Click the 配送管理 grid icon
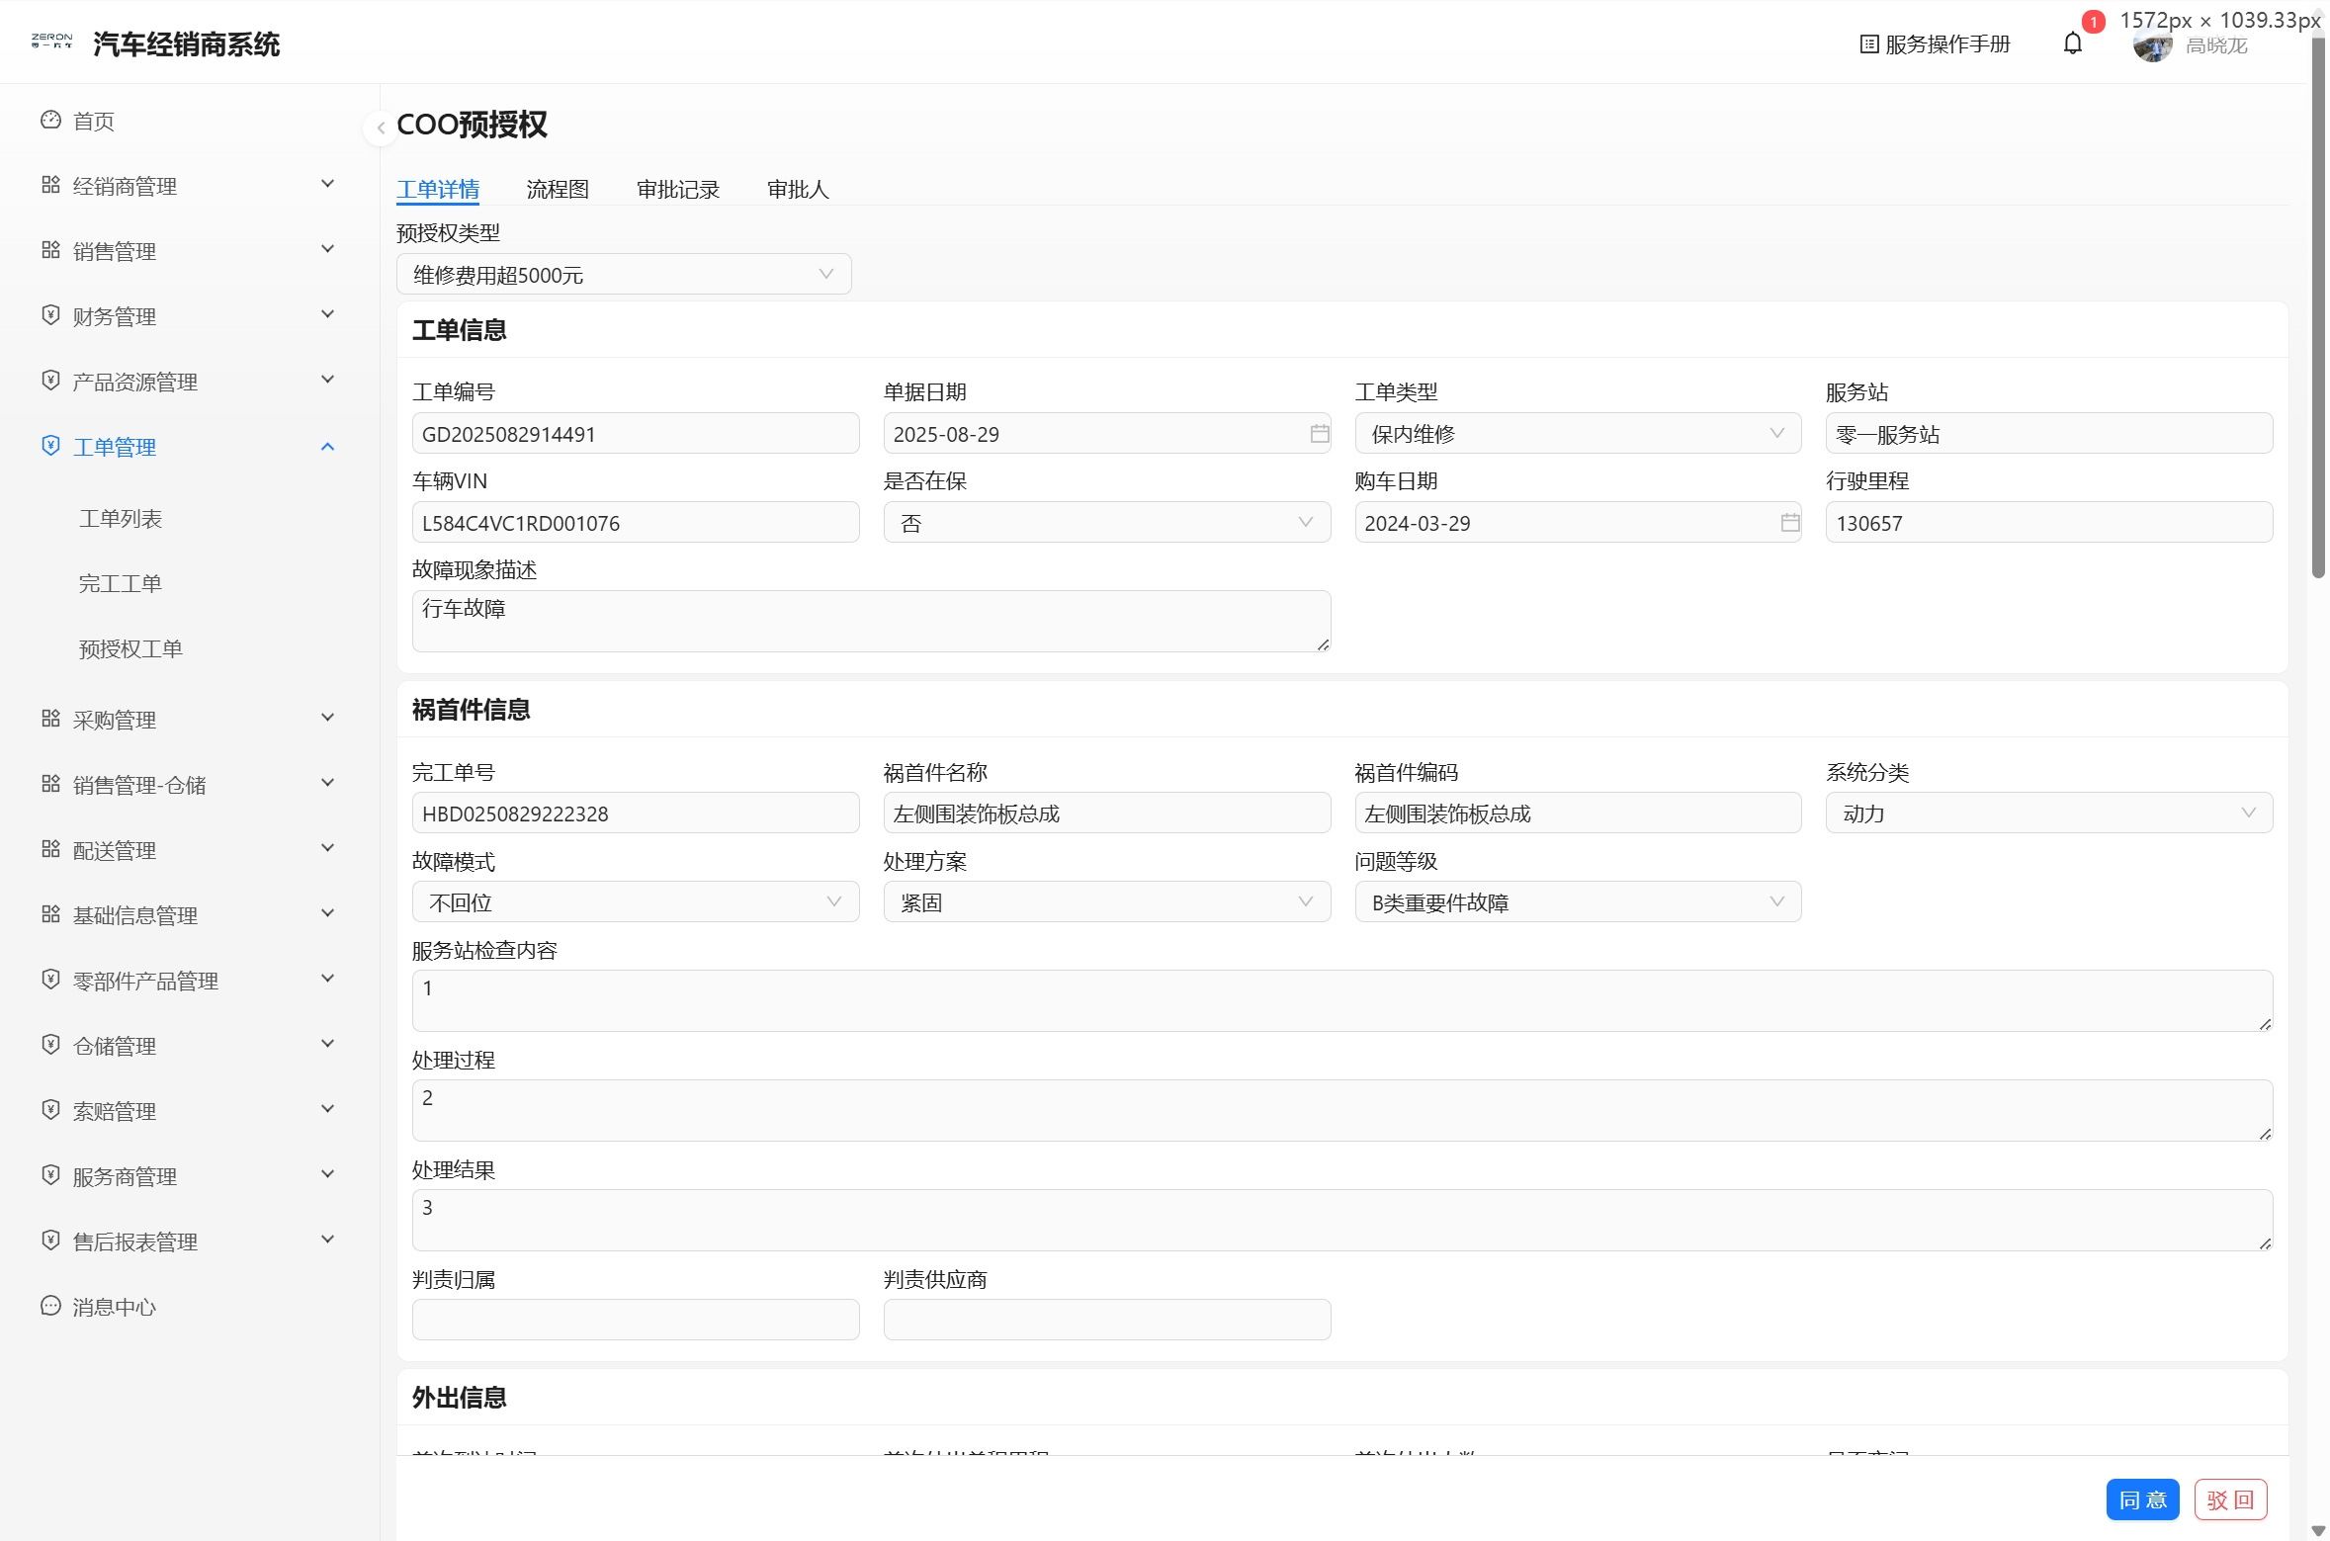This screenshot has height=1541, width=2330. click(51, 849)
